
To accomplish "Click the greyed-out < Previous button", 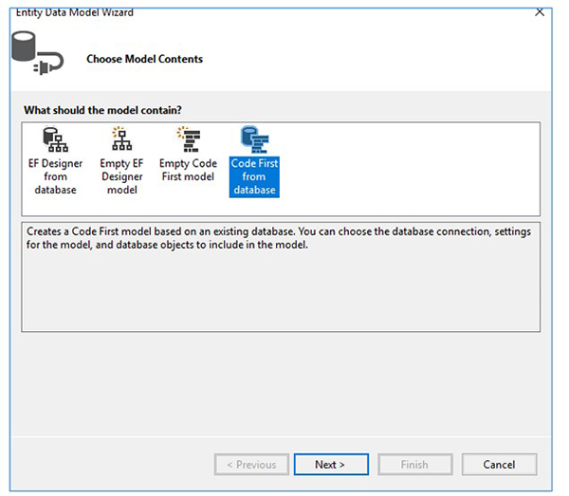I will pos(251,465).
